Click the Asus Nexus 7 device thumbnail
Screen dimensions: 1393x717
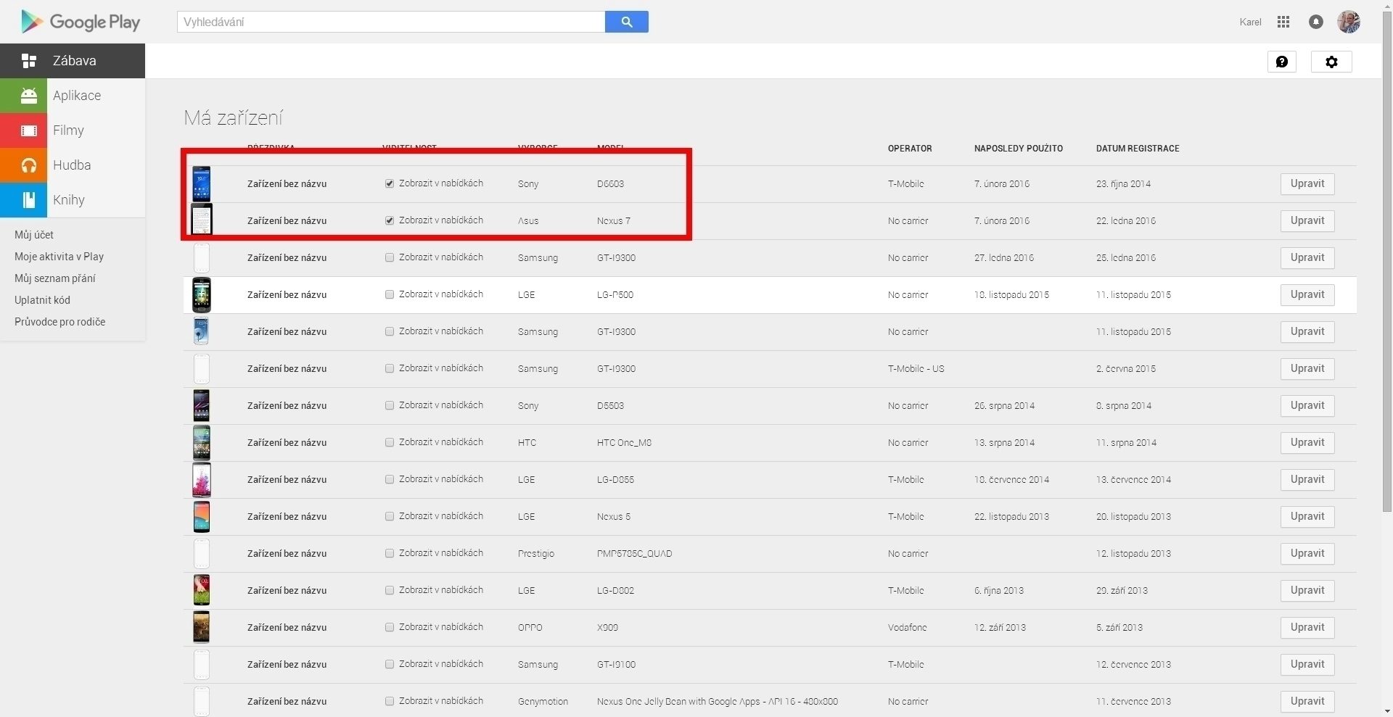[x=201, y=220]
